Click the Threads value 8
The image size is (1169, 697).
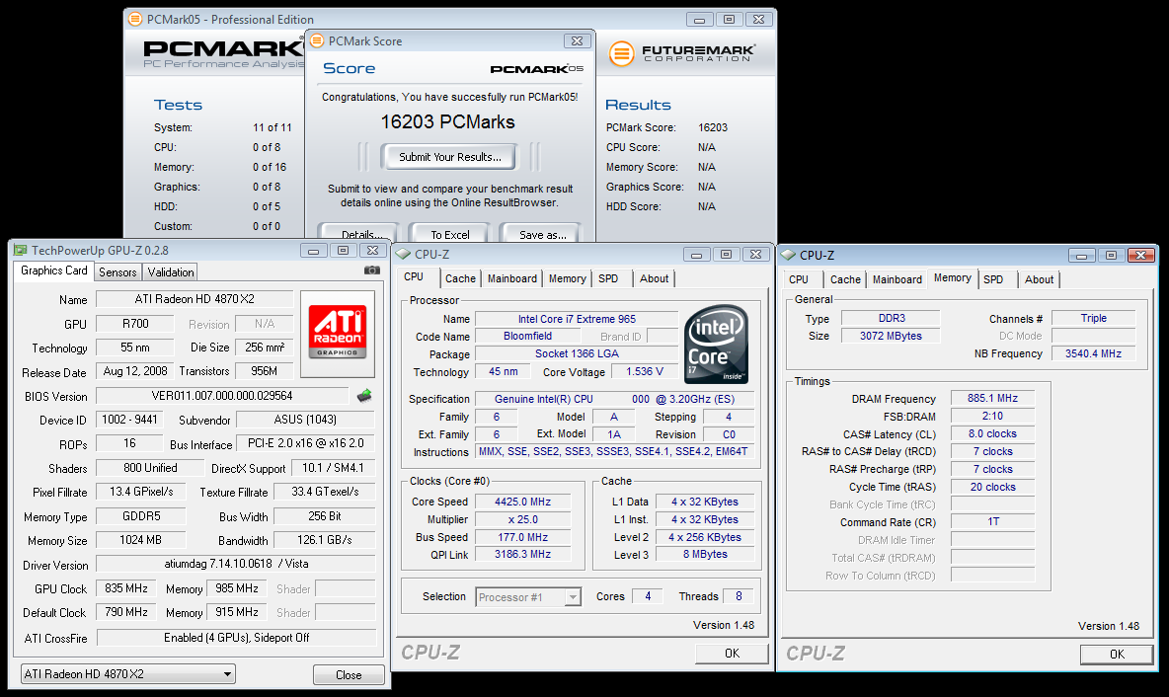pyautogui.click(x=739, y=596)
